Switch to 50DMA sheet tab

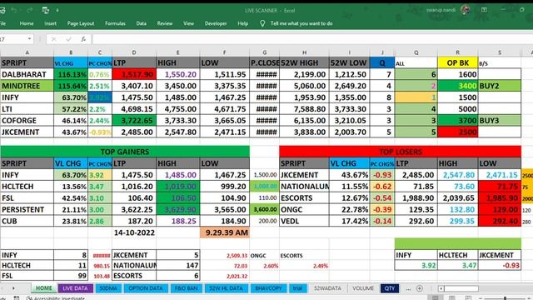click(108, 288)
